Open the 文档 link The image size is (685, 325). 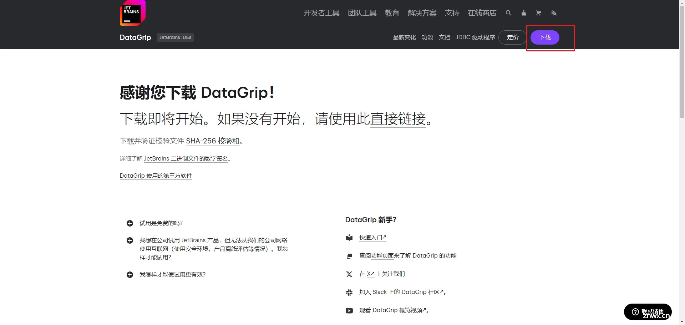pyautogui.click(x=445, y=37)
